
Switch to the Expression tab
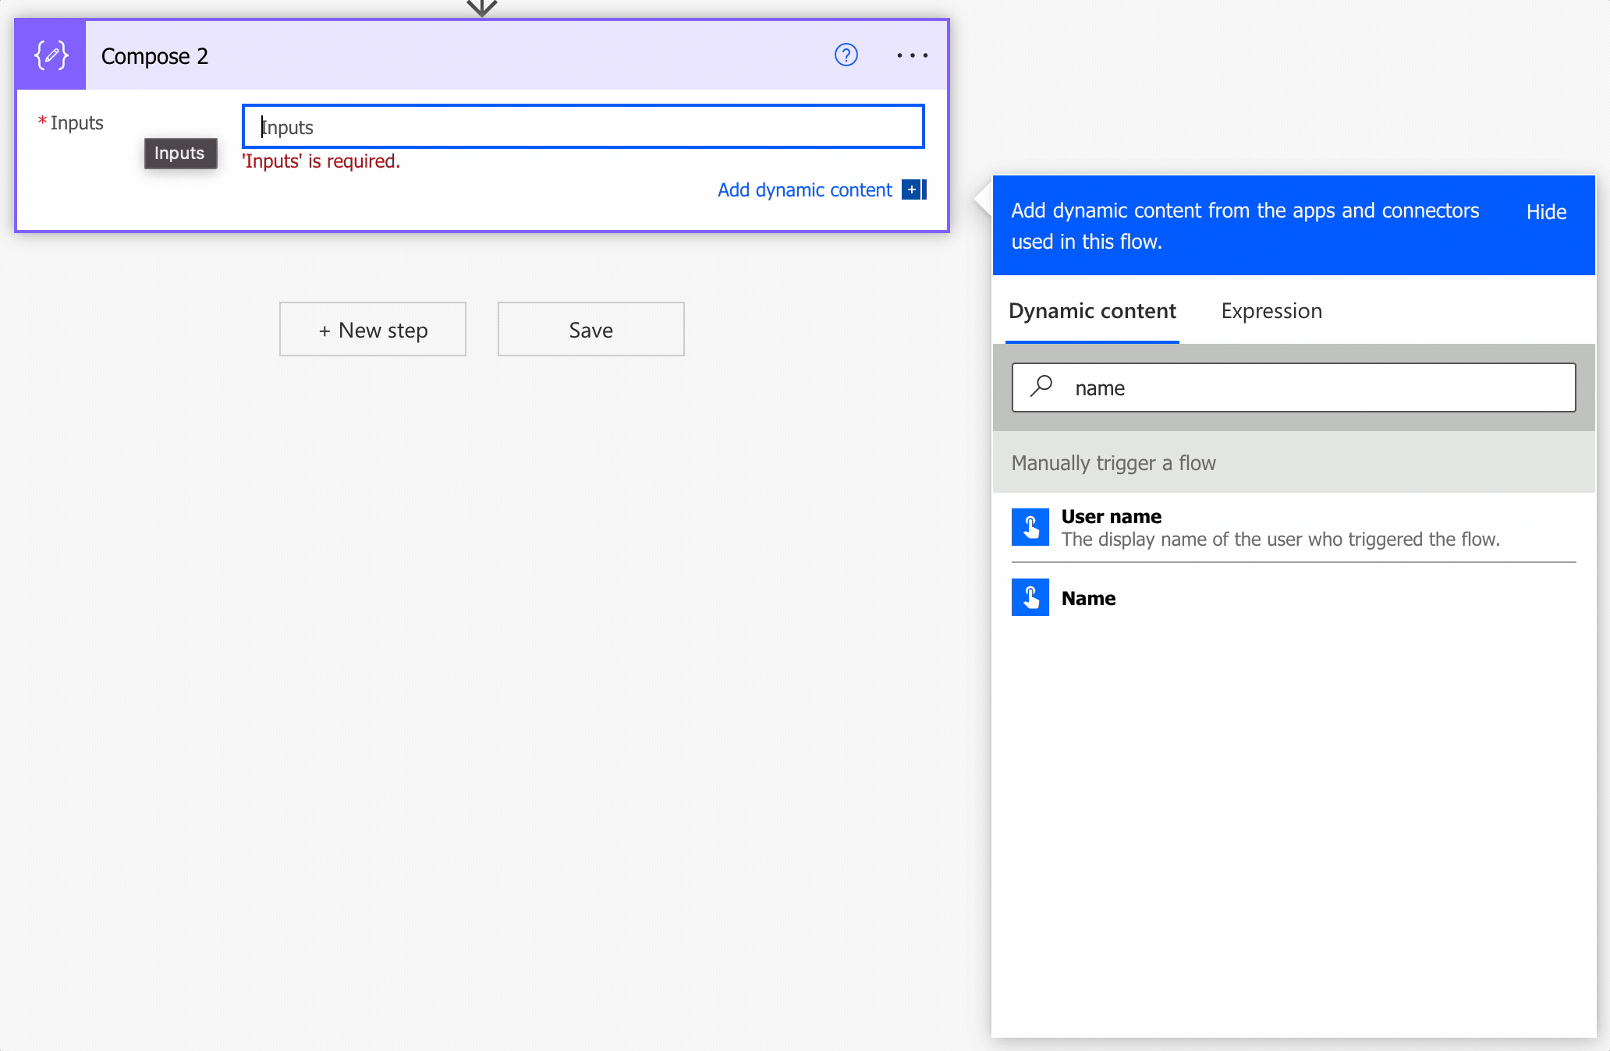pyautogui.click(x=1271, y=311)
